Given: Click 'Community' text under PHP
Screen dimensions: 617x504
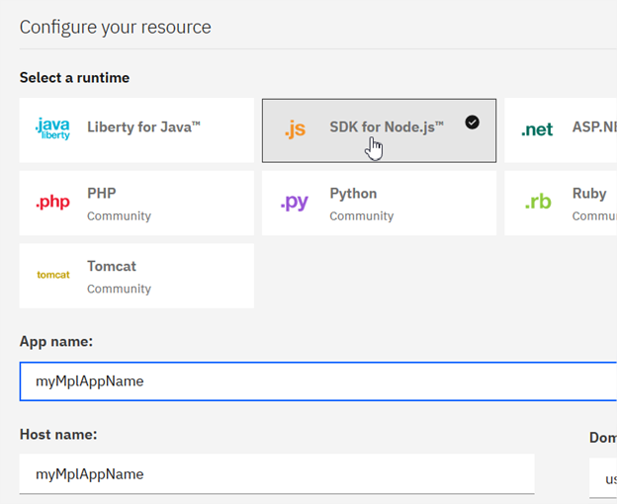Looking at the screenshot, I should 120,216.
